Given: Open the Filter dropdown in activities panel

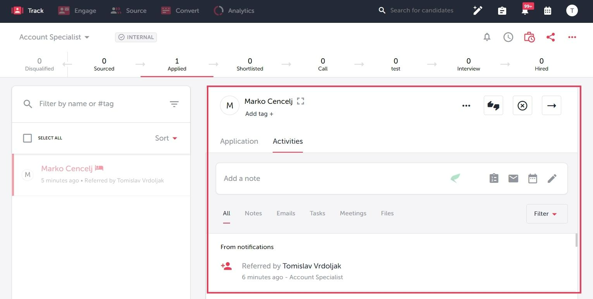Looking at the screenshot, I should click(x=546, y=213).
